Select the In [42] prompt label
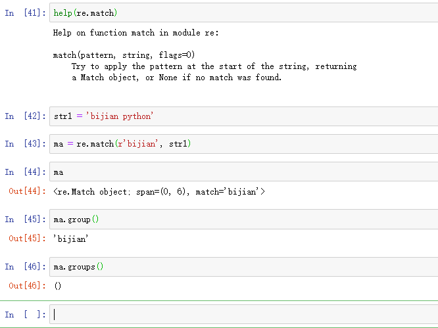The image size is (438, 328). (x=26, y=116)
